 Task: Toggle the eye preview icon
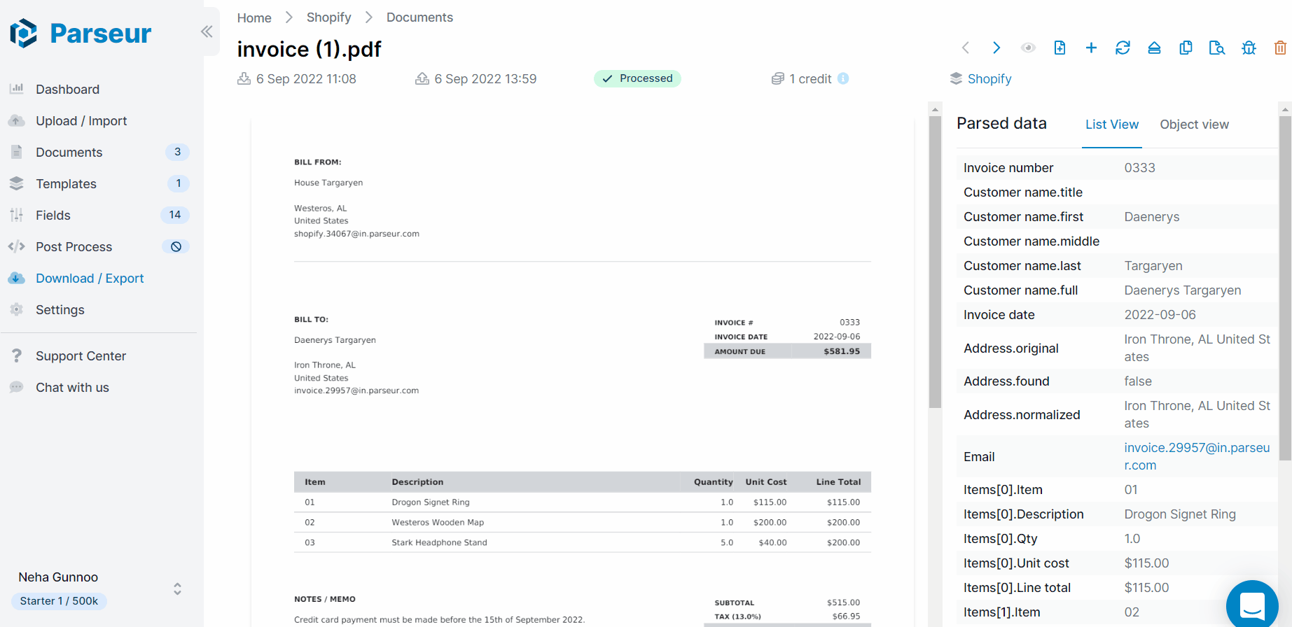click(x=1028, y=48)
